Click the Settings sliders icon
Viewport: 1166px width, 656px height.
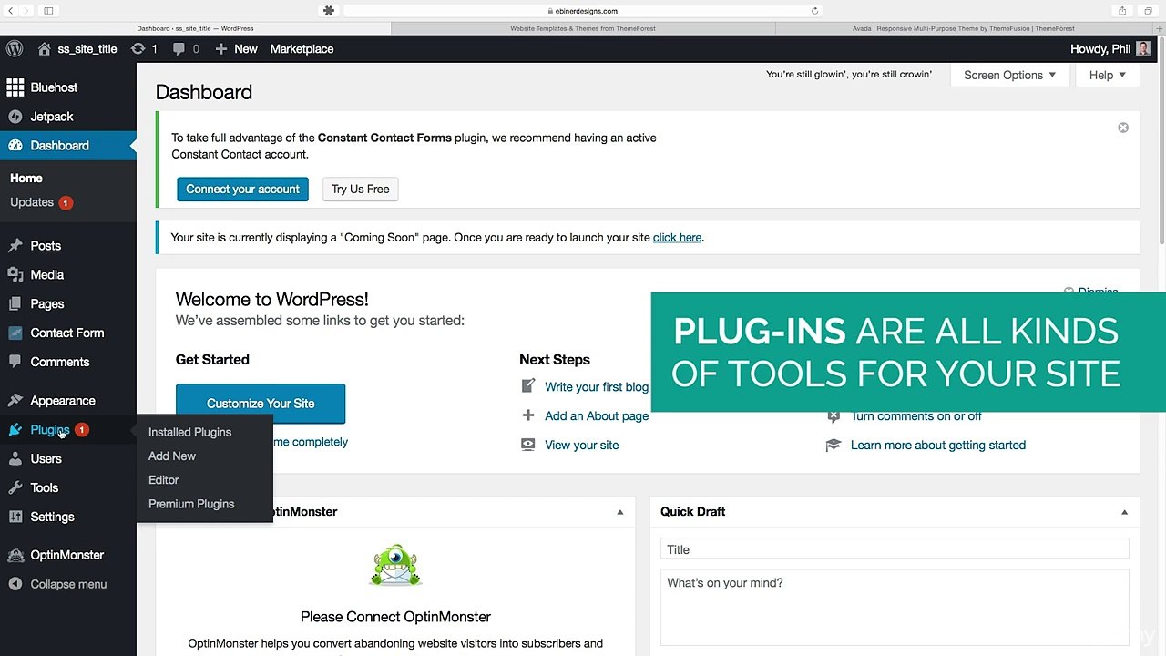coord(15,518)
